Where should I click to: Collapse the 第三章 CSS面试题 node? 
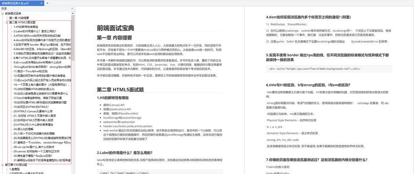pyautogui.click(x=2, y=165)
